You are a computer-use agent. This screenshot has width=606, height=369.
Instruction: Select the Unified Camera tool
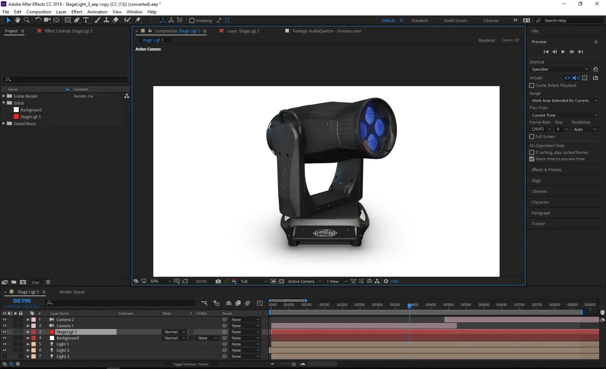click(47, 20)
